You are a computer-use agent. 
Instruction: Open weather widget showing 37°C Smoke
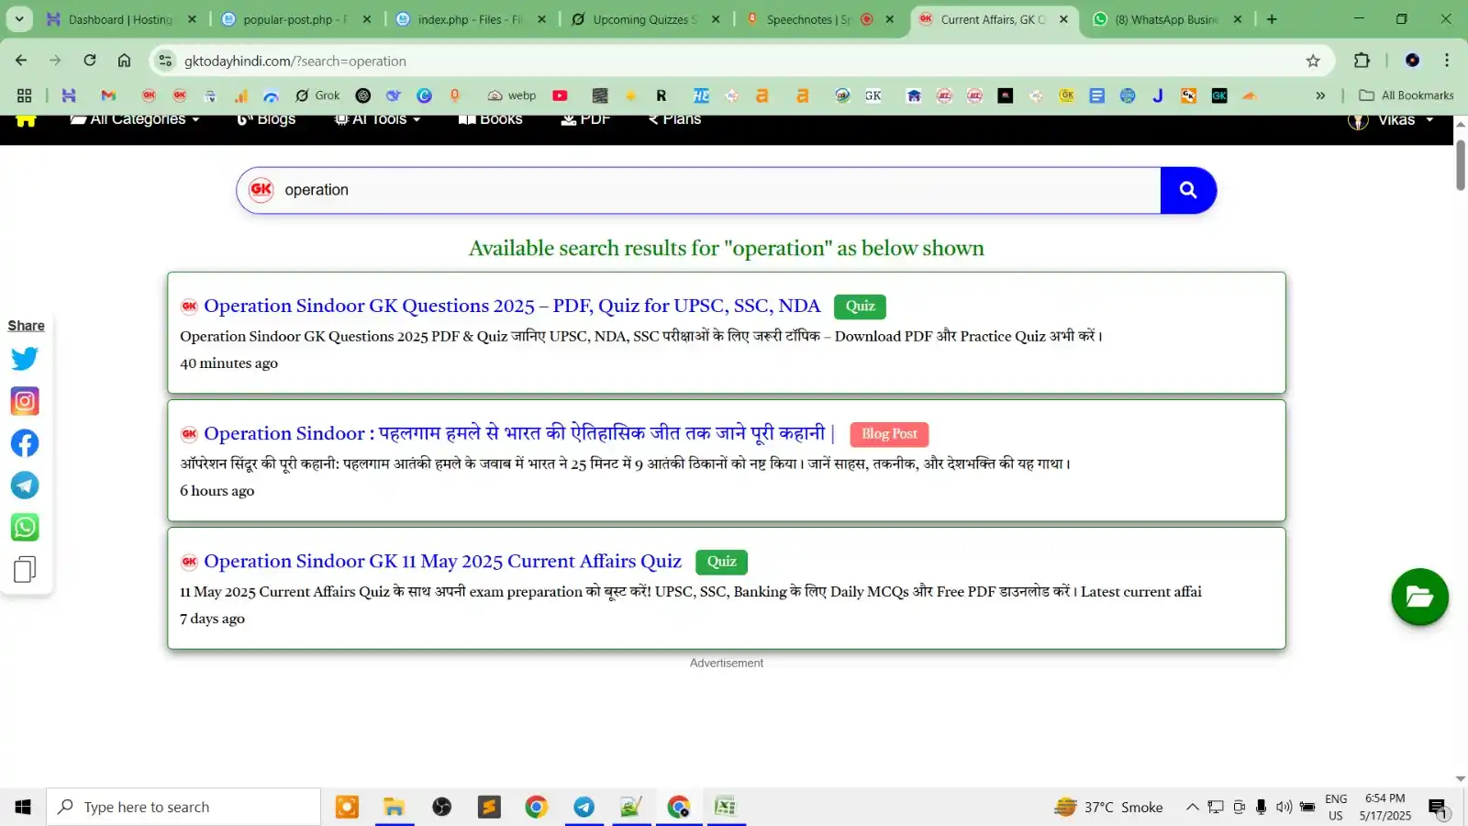point(1108,807)
